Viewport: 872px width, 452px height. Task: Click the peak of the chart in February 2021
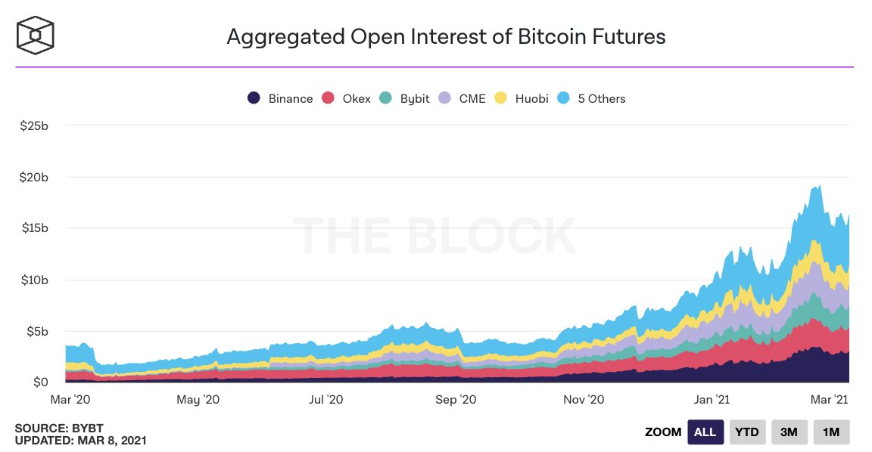[x=817, y=187]
